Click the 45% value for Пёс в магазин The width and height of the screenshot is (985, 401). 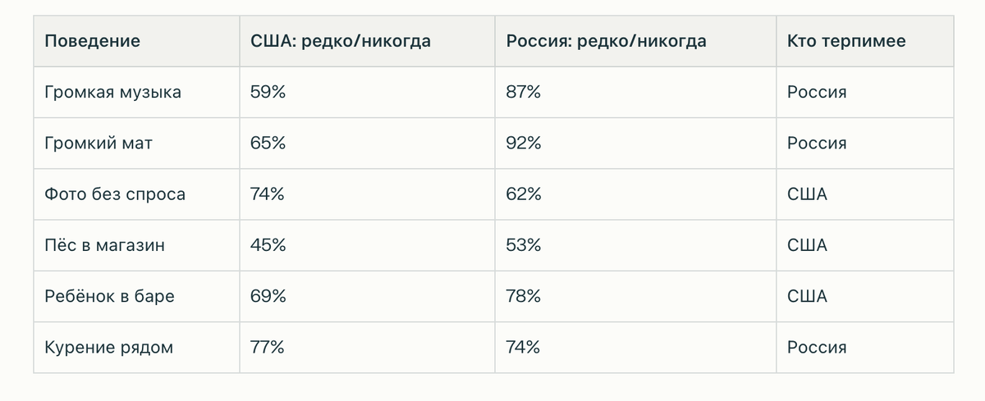click(x=268, y=245)
